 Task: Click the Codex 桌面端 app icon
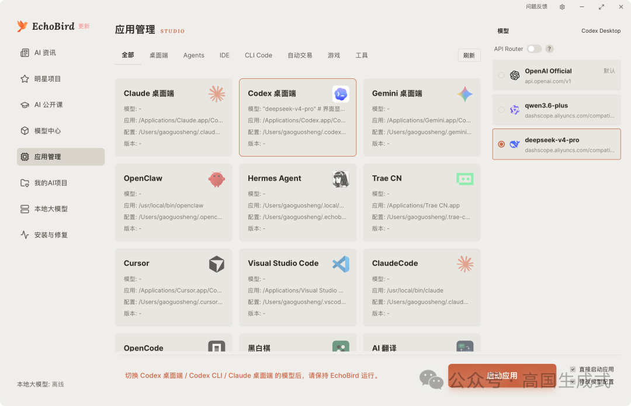click(341, 94)
